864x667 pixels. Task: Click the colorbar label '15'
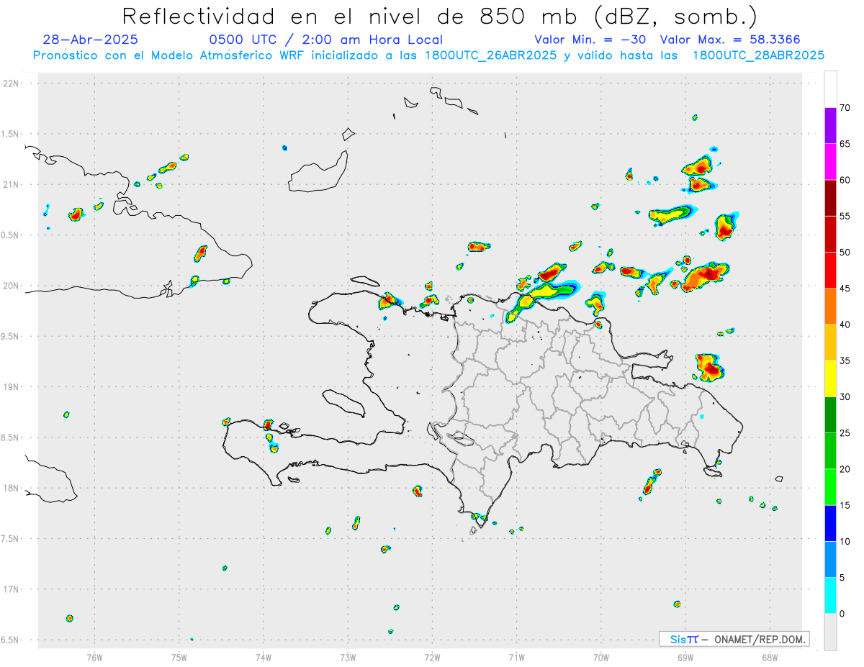[845, 505]
